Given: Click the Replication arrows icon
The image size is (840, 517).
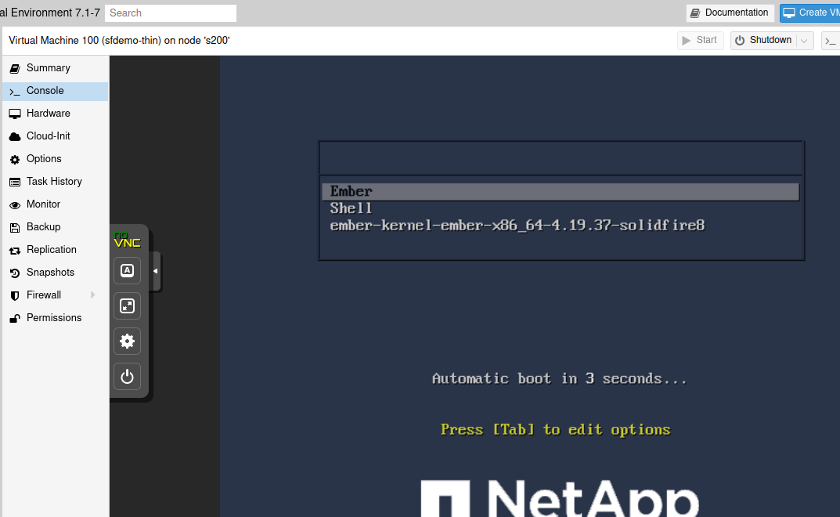Looking at the screenshot, I should (15, 251).
